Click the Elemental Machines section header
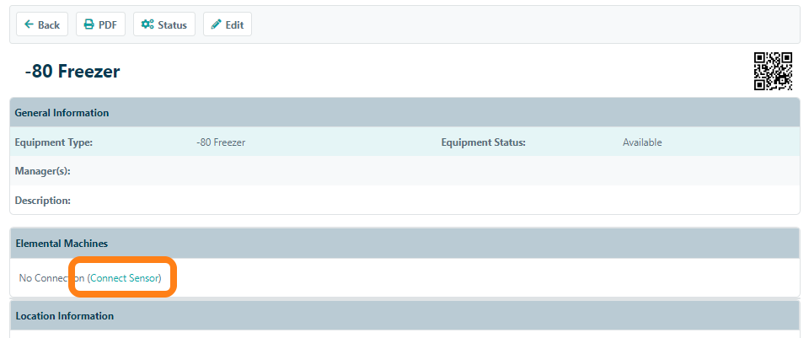 (62, 243)
